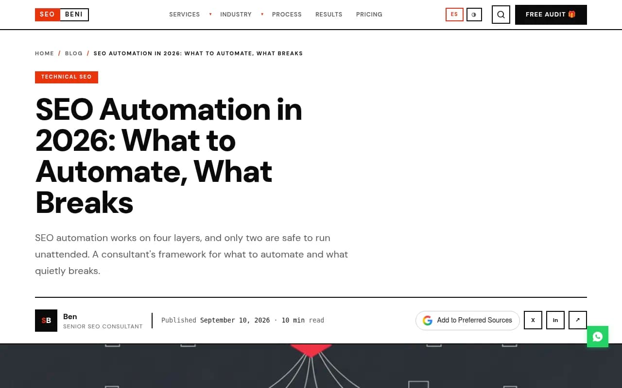The width and height of the screenshot is (622, 388).
Task: Go to the Process page
Action: click(x=287, y=15)
